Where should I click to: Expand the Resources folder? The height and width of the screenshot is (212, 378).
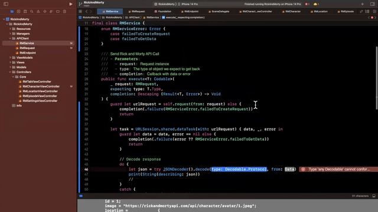[10, 29]
